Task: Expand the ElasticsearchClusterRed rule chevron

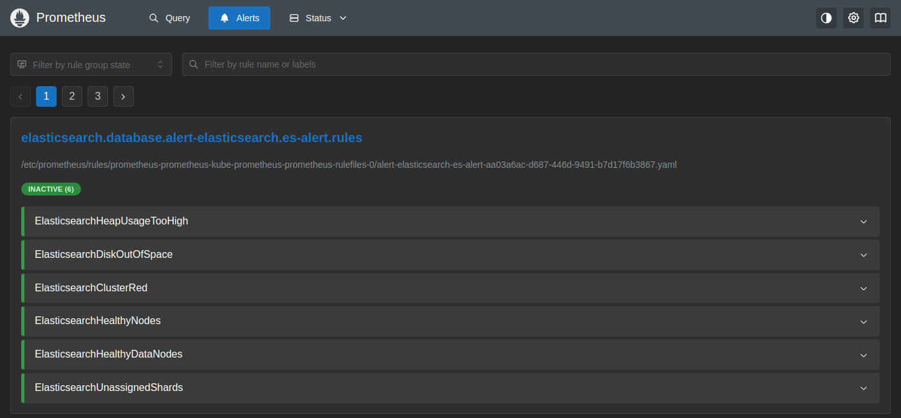Action: (x=864, y=288)
